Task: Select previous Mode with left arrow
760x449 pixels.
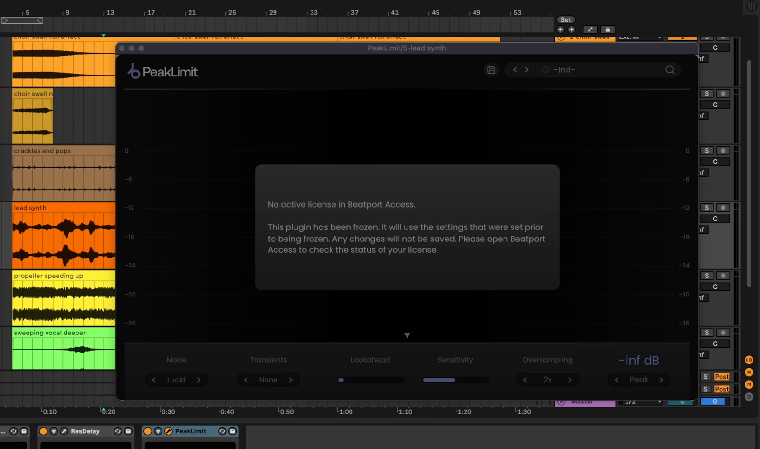Action: click(x=154, y=380)
